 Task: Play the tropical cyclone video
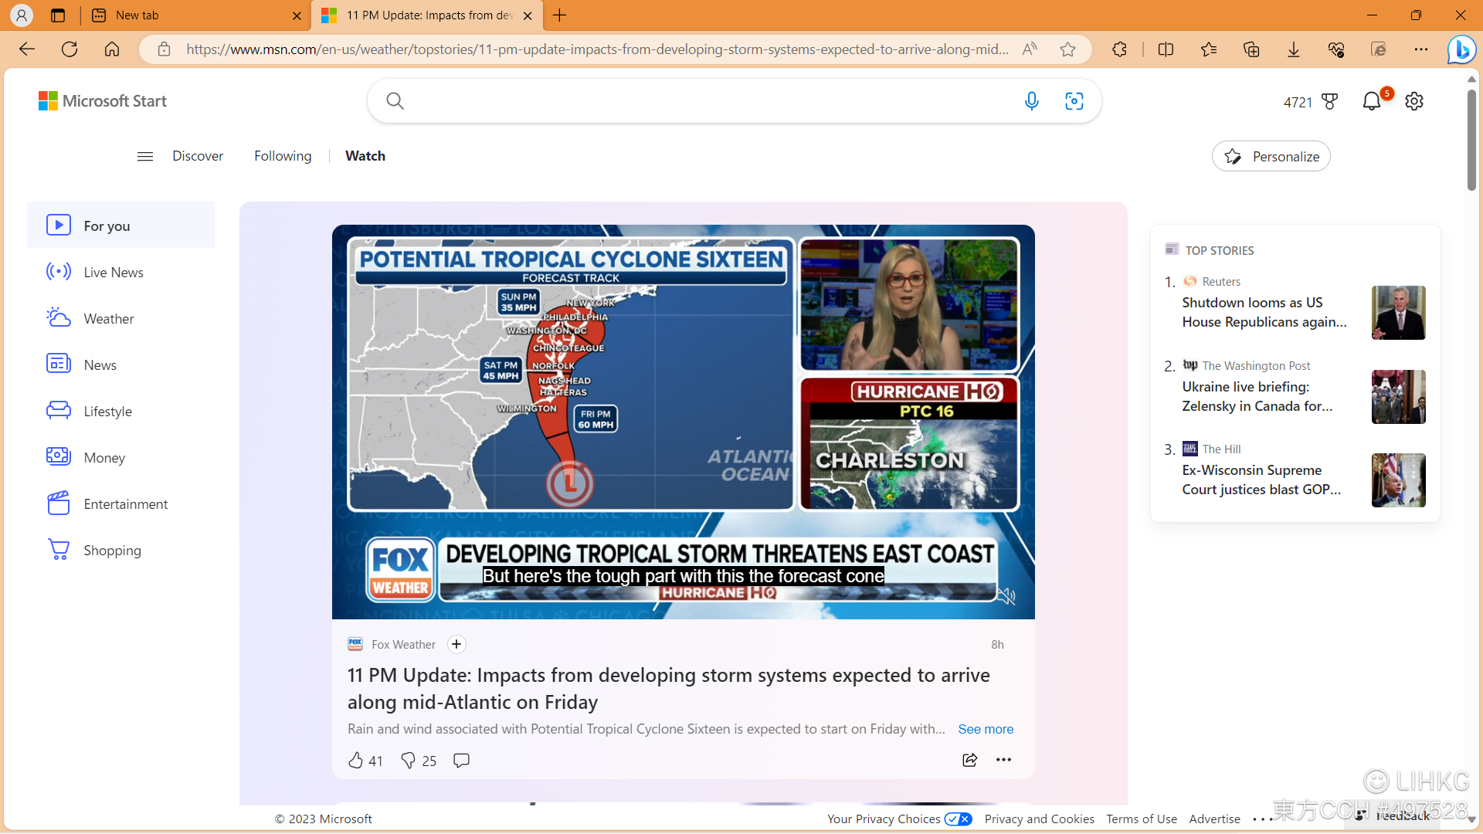684,422
